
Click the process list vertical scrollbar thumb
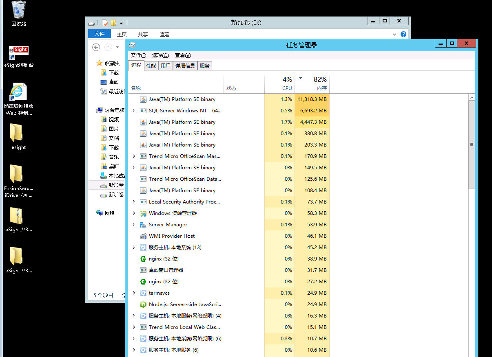click(x=472, y=145)
